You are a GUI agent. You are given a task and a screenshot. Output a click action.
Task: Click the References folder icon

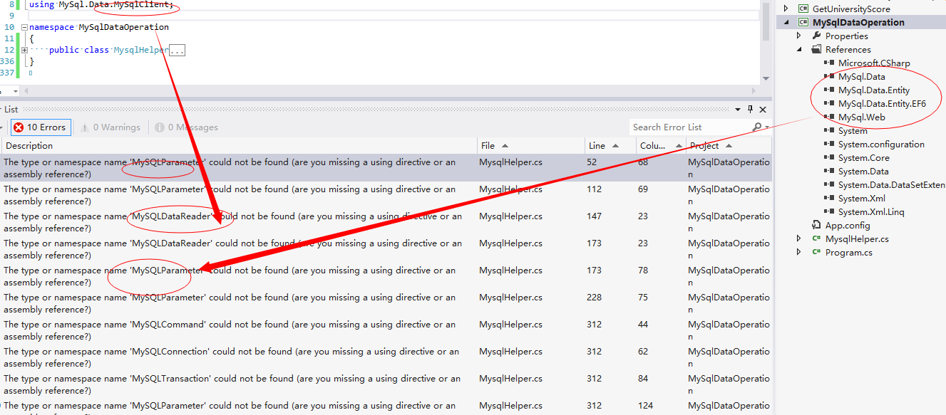click(816, 49)
